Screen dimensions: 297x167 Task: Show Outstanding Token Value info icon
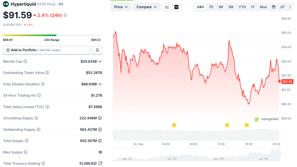click(47, 73)
